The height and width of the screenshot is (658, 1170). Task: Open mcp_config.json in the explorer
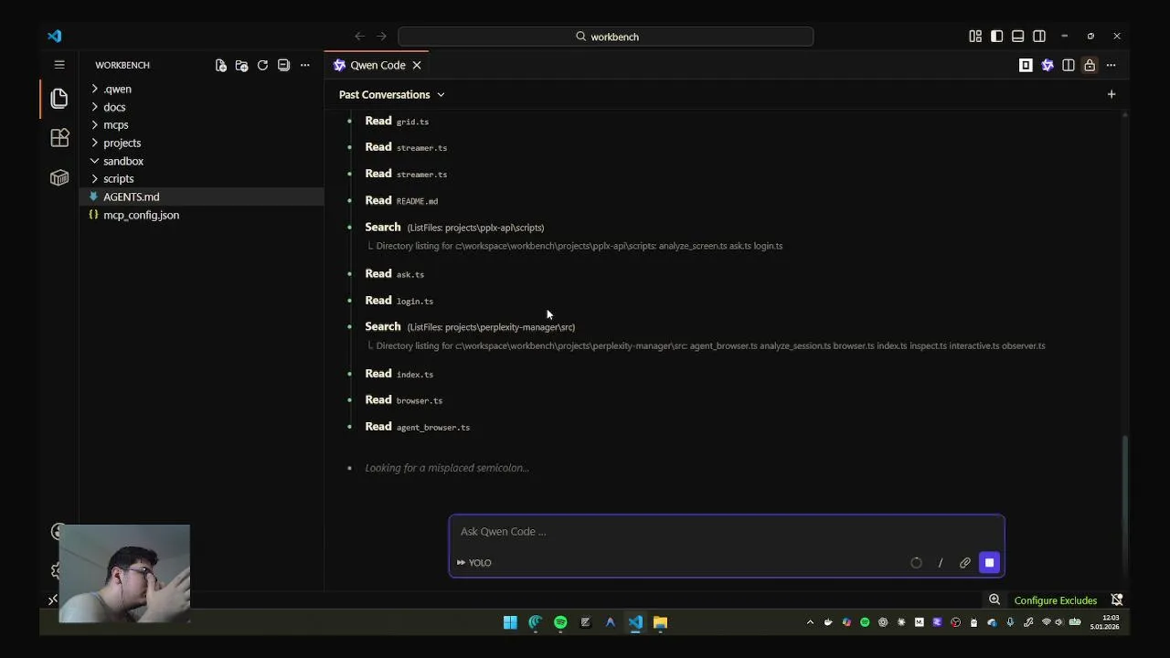coord(201,215)
